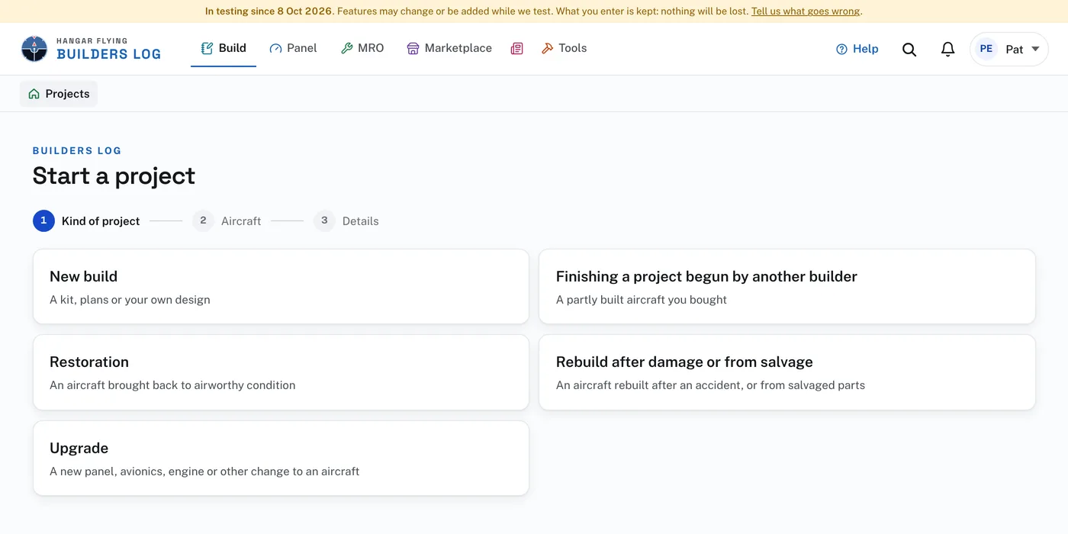This screenshot has height=534, width=1068.
Task: Expand the Pat account menu arrow
Action: click(x=1035, y=49)
